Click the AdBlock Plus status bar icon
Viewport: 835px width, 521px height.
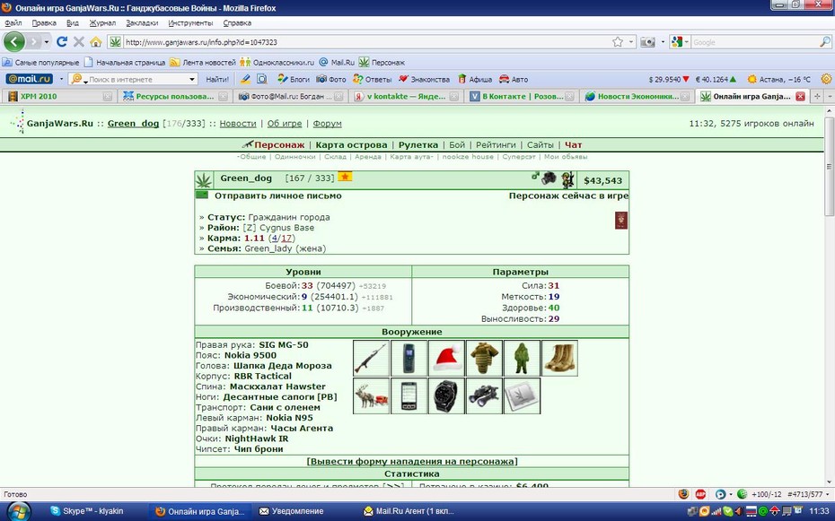[700, 494]
